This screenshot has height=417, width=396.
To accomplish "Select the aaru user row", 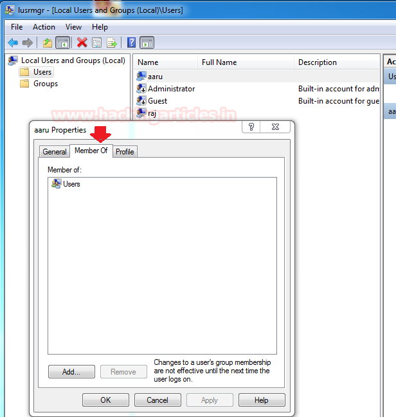I will 257,77.
